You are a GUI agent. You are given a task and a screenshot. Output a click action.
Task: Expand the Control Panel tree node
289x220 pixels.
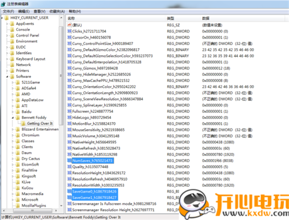(x=7, y=35)
